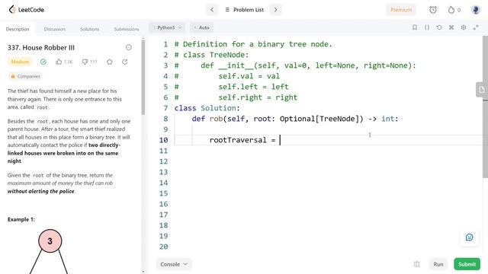488x274 pixels.
Task: Go to the previous problem arrow
Action: tap(212, 10)
